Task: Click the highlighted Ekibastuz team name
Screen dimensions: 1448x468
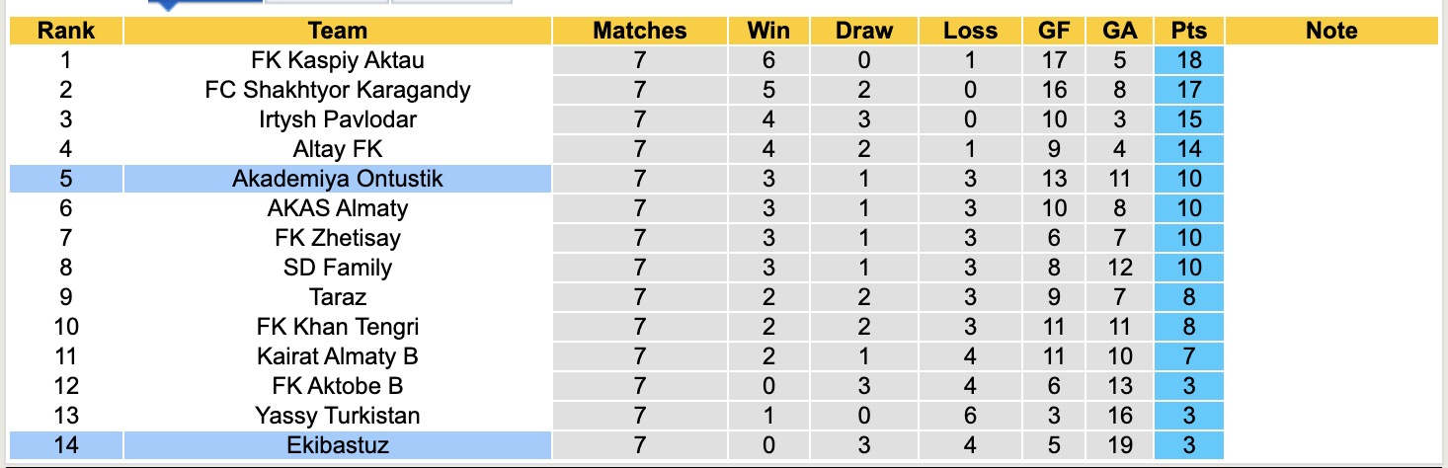Action: click(337, 445)
